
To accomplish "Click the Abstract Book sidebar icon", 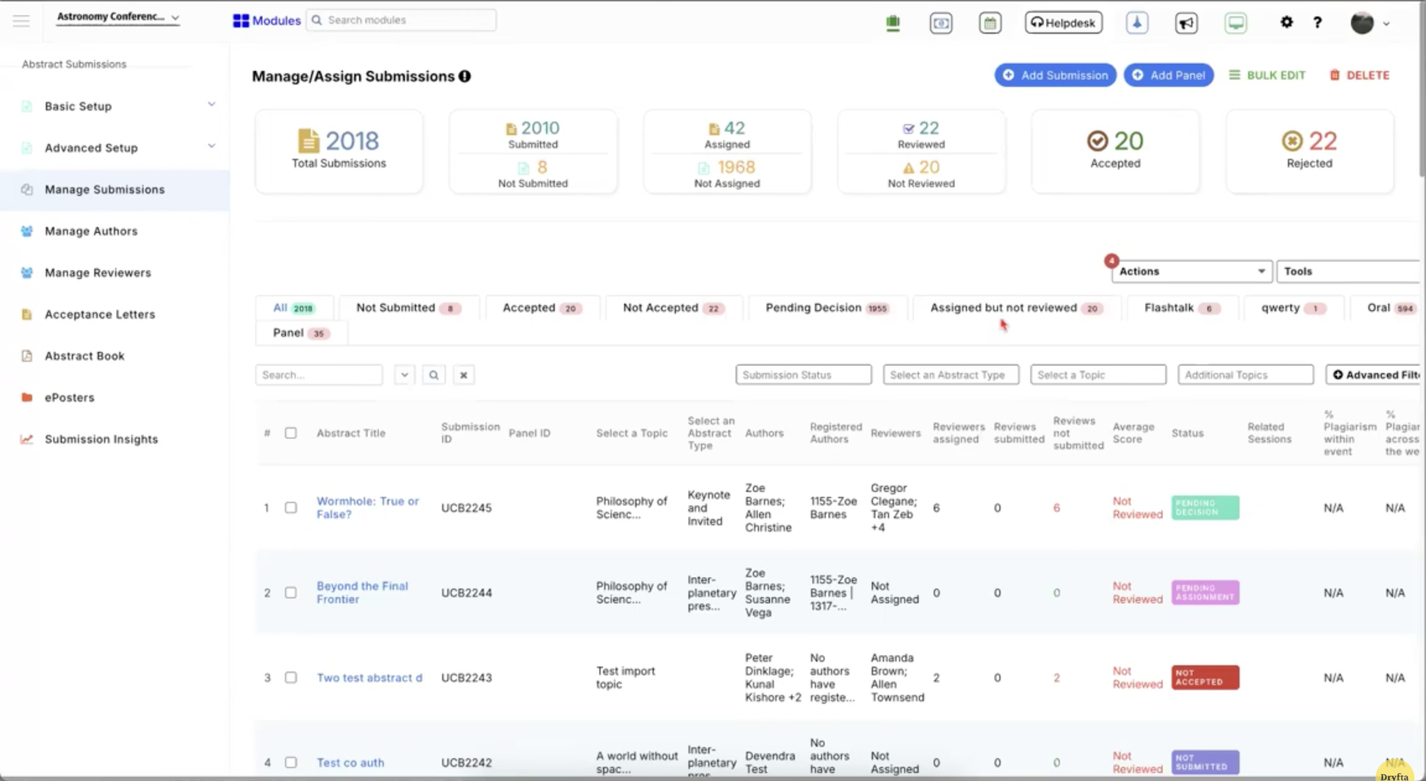I will (x=27, y=355).
